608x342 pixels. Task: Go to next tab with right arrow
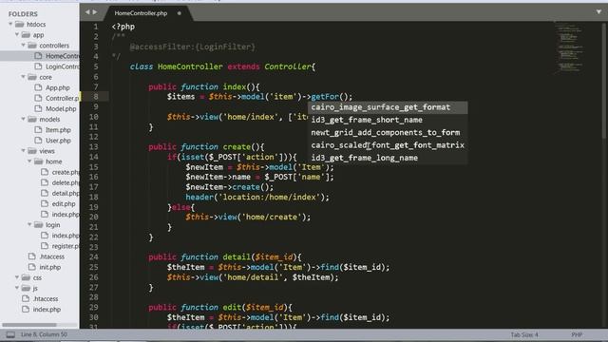click(x=95, y=12)
